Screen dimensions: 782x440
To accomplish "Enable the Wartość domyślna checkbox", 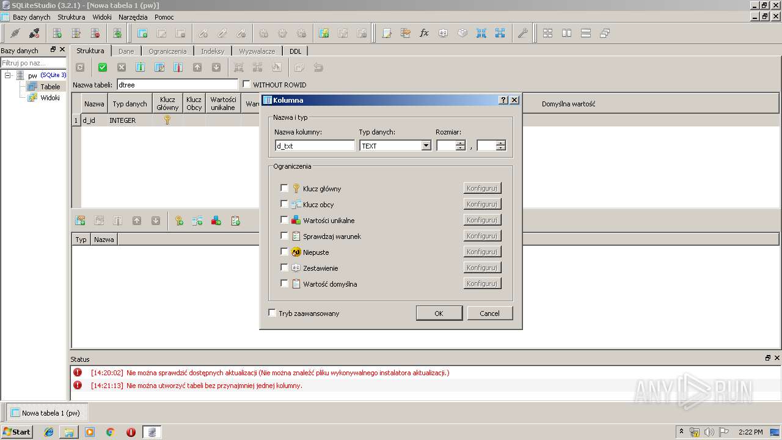I will point(284,284).
